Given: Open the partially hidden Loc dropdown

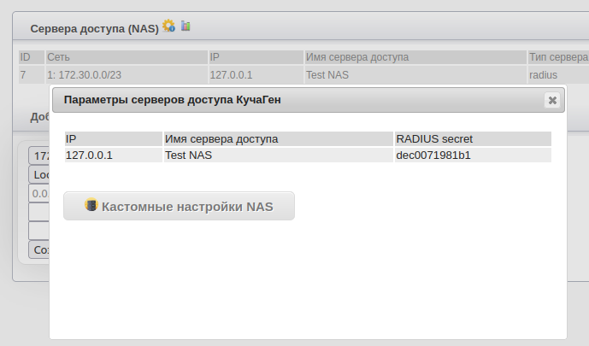Looking at the screenshot, I should 39,174.
